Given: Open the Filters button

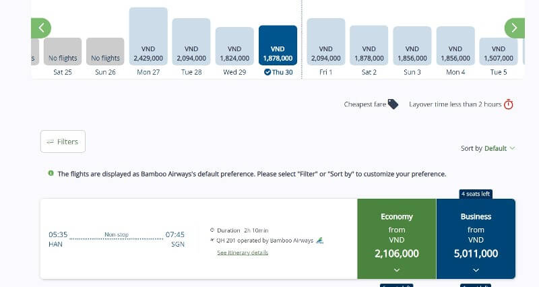Looking at the screenshot, I should tap(63, 141).
